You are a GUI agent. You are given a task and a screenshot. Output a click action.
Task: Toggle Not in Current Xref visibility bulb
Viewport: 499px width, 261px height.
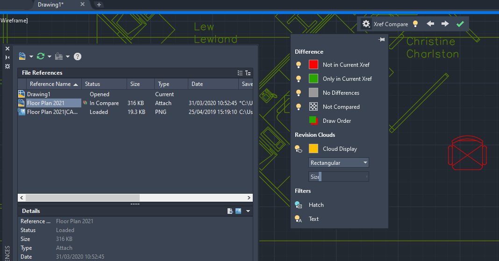click(299, 65)
